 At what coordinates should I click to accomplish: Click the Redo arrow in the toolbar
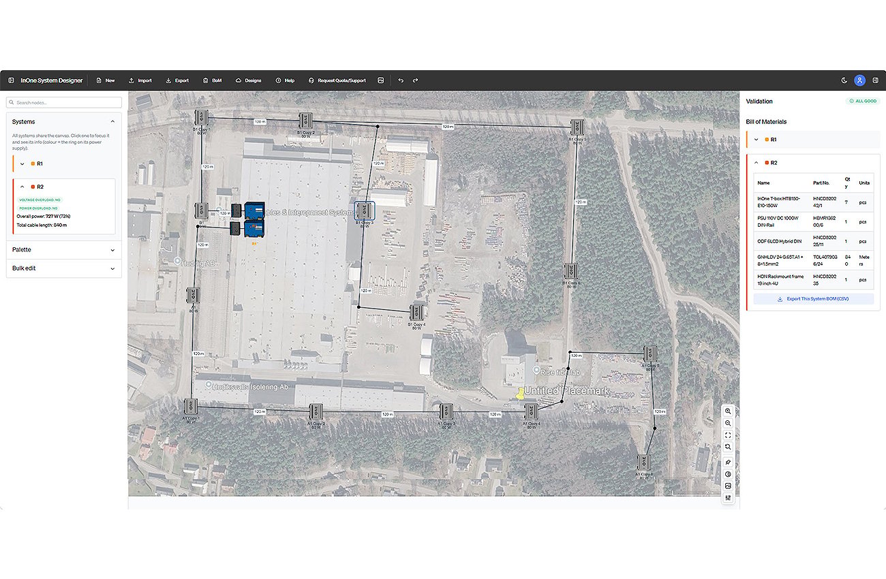415,80
